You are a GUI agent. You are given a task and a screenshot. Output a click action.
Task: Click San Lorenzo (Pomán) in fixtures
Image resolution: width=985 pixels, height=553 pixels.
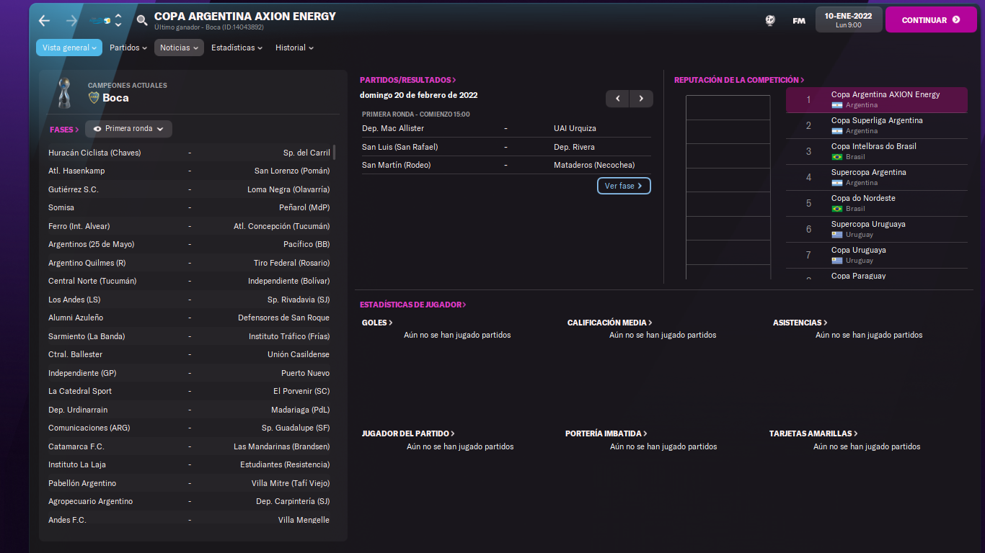tap(292, 171)
